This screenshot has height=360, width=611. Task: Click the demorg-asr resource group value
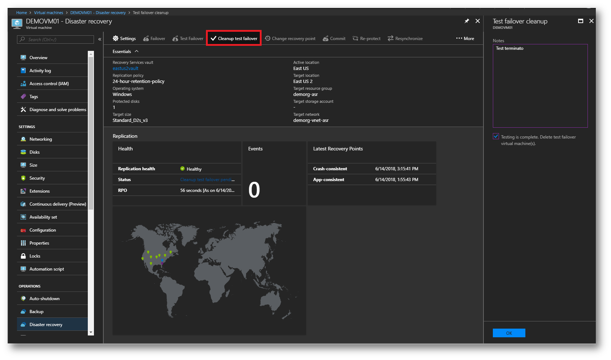click(x=305, y=94)
